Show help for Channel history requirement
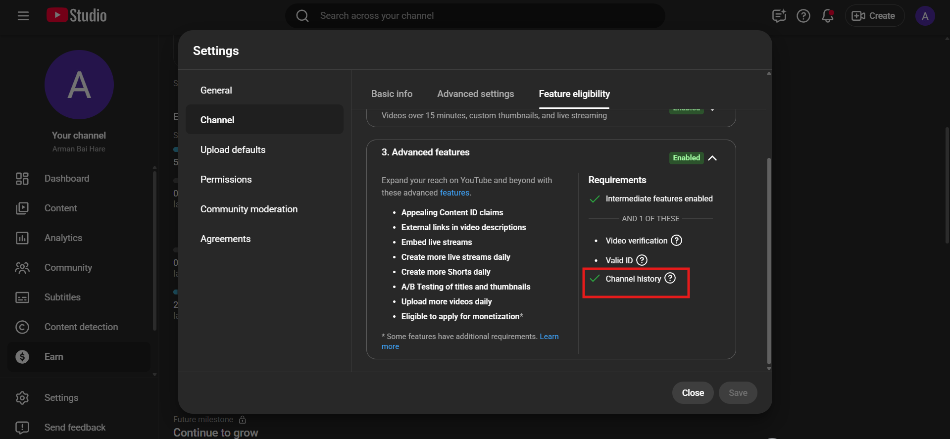The image size is (950, 439). [670, 278]
